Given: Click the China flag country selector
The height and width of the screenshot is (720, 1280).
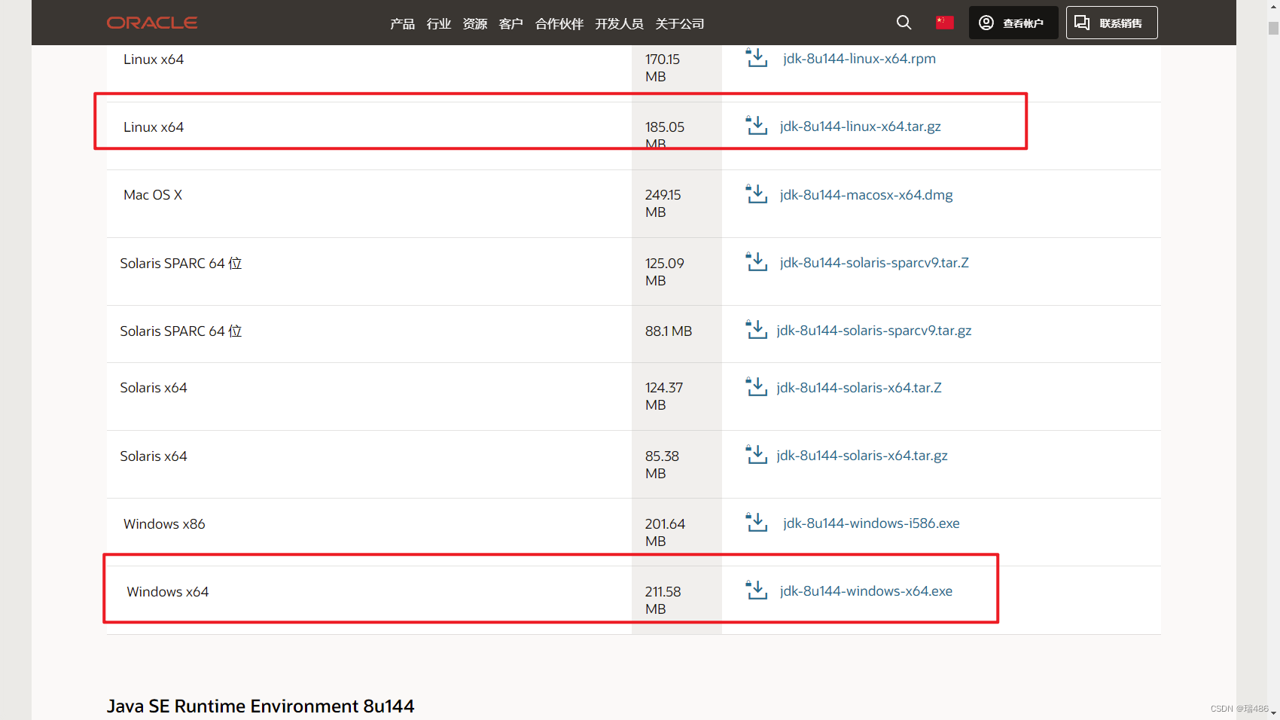Looking at the screenshot, I should 945,23.
